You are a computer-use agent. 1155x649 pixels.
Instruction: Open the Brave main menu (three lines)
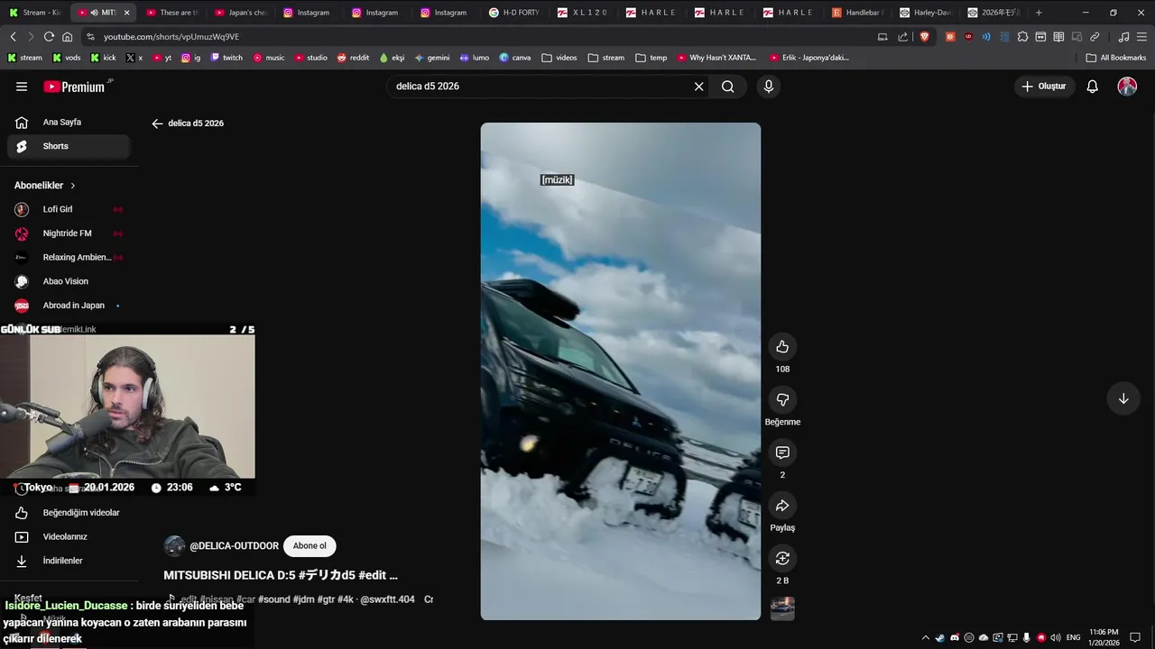1141,37
